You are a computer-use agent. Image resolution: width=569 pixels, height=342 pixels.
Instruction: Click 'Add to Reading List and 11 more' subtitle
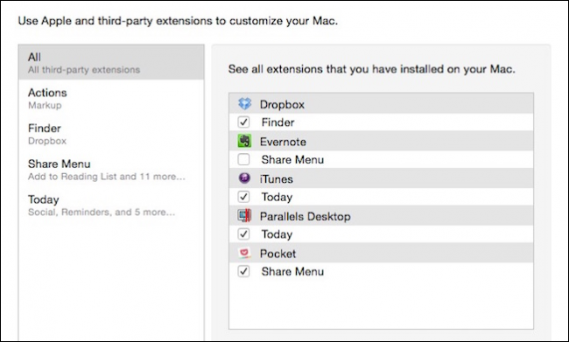[x=107, y=177]
